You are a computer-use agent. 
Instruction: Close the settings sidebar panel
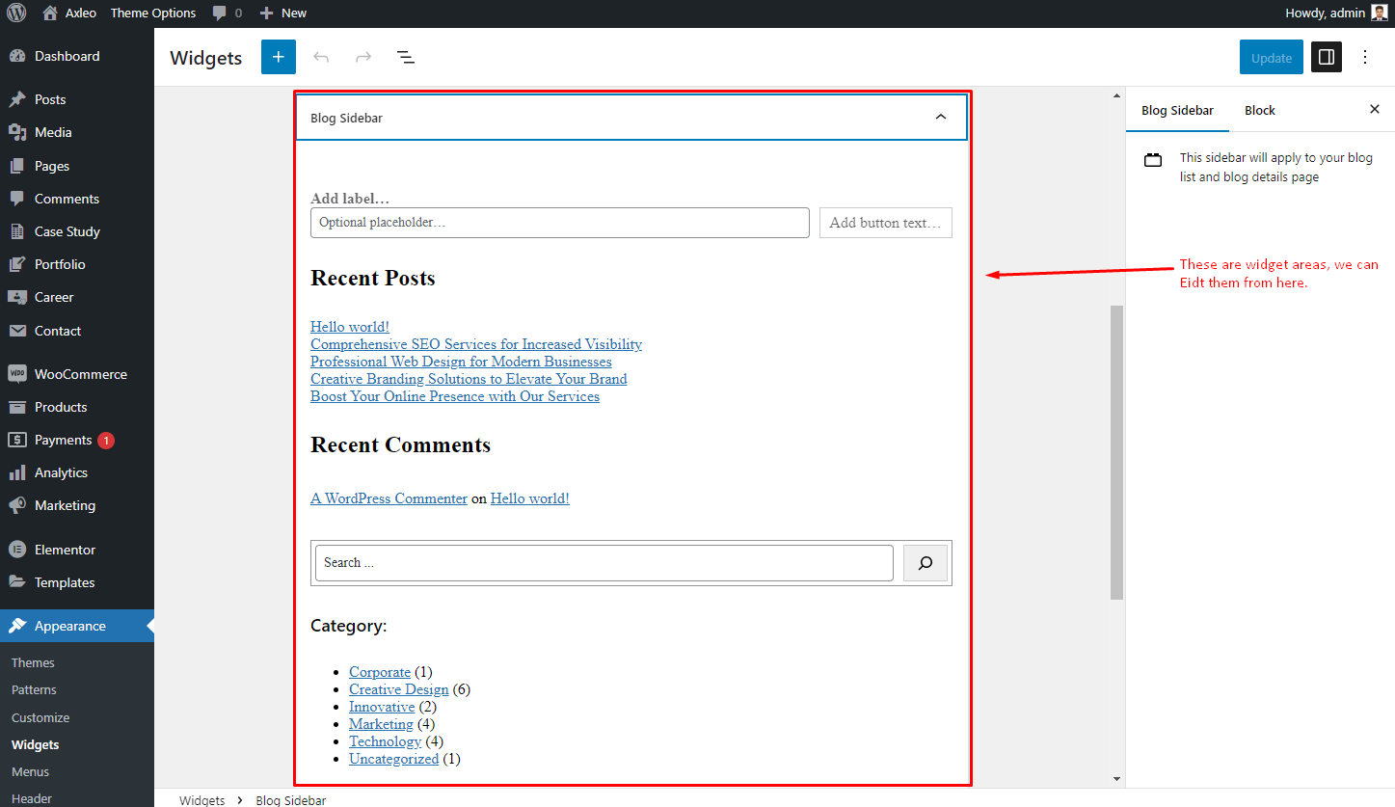click(1375, 110)
